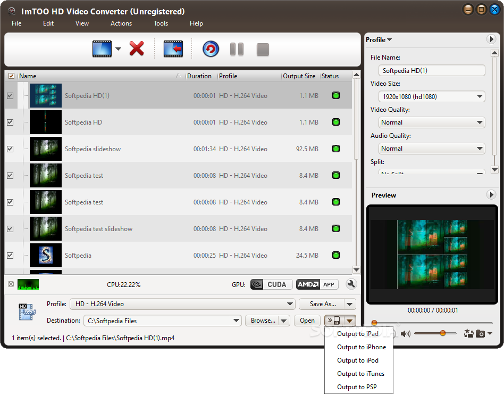Toggle the output-to-device dropdown arrow
This screenshot has height=394, width=504.
(x=350, y=321)
